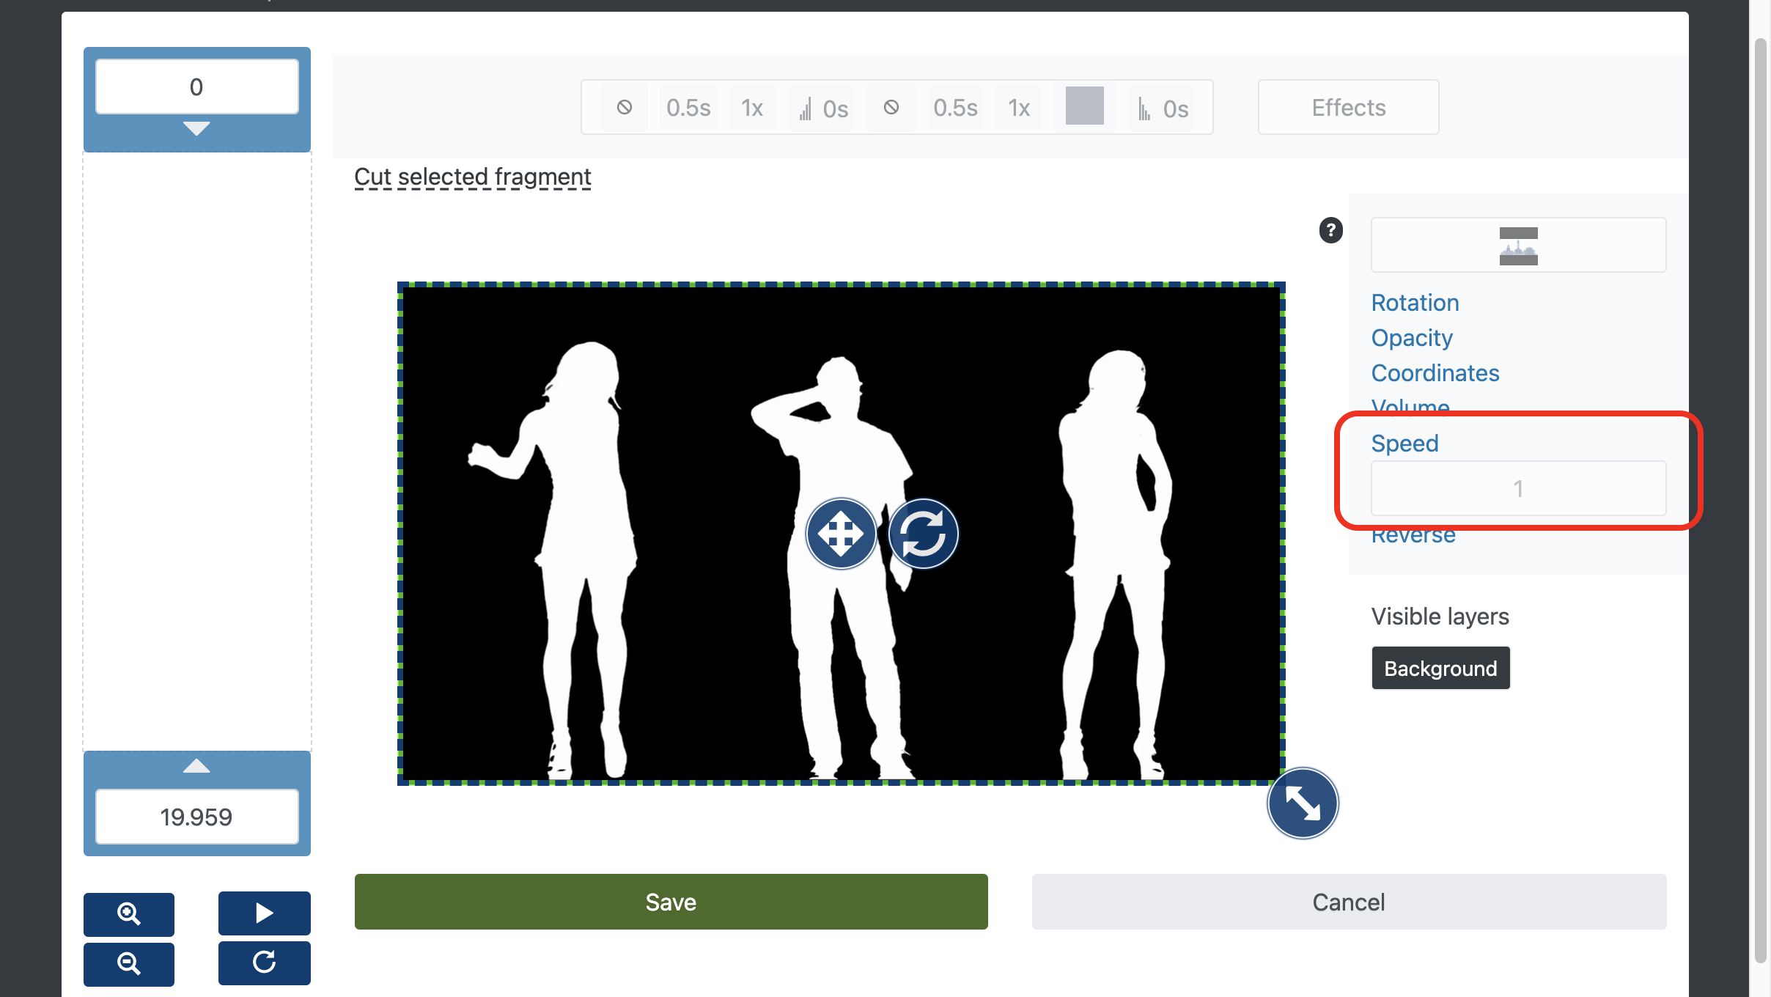Expand the Coordinates settings option
This screenshot has height=997, width=1771.
1434,372
